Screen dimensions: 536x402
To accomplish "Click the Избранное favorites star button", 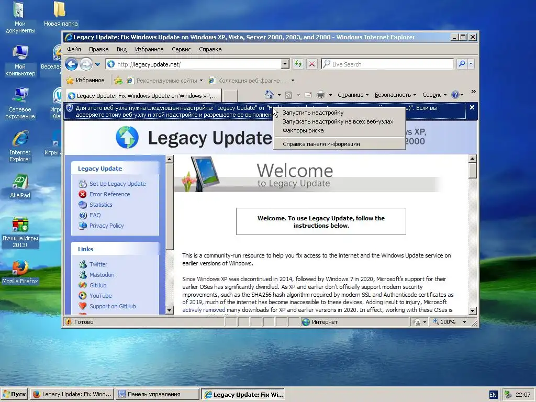I will (x=85, y=80).
